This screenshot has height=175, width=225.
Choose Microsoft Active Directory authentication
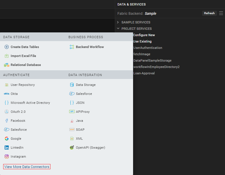[30, 103]
